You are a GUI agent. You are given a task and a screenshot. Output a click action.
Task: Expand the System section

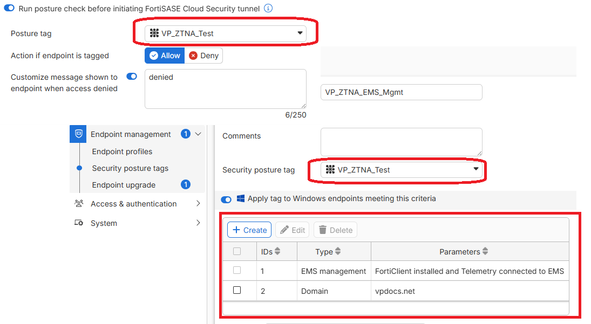[x=198, y=223]
